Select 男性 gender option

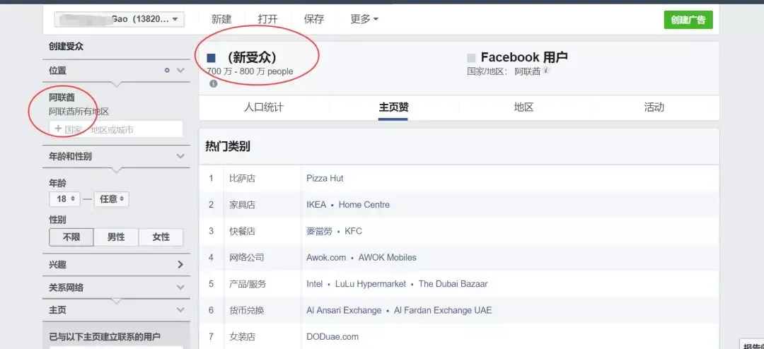[x=116, y=237]
